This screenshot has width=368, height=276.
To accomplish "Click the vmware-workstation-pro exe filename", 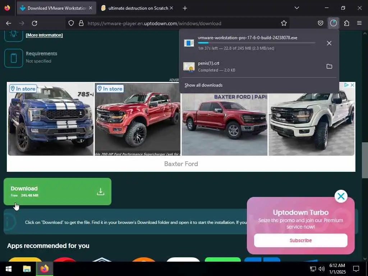I will pos(248,38).
